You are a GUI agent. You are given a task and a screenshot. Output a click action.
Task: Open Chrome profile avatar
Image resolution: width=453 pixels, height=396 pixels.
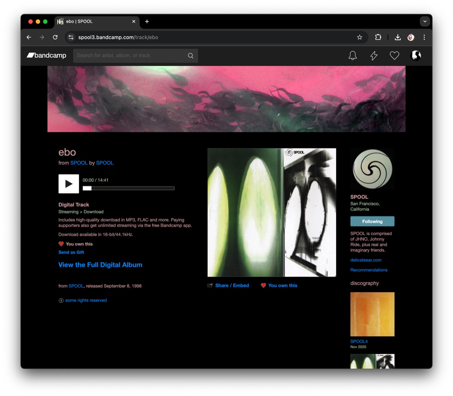411,37
